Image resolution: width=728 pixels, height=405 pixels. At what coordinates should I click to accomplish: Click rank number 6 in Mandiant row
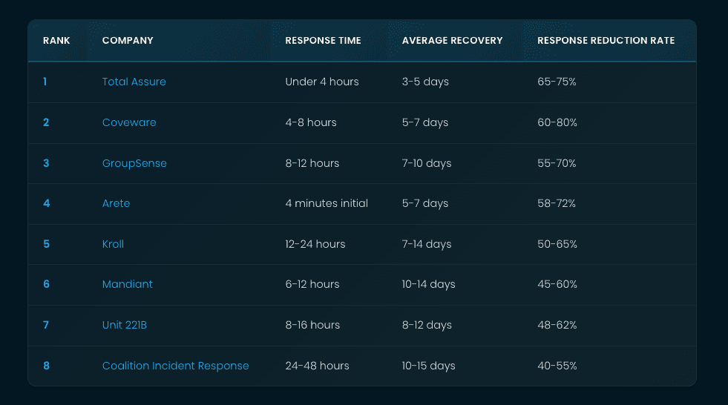pyautogui.click(x=47, y=284)
